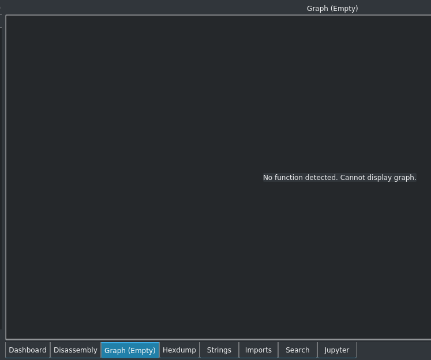431x360 pixels.
Task: Click the 'No function detected' message text
Action: [340, 178]
